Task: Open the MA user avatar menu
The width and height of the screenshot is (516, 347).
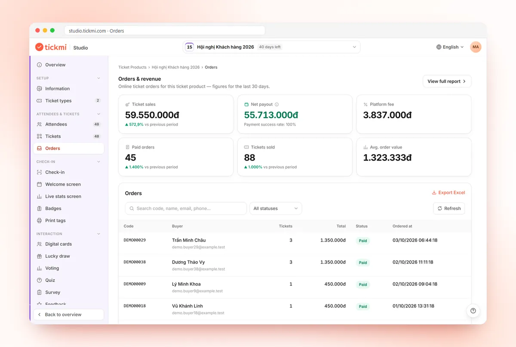Action: pos(476,47)
